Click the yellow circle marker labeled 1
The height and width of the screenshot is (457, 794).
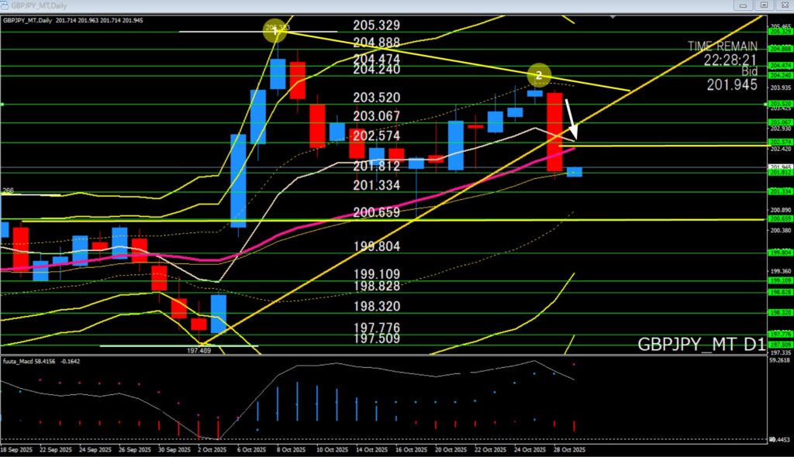click(275, 31)
